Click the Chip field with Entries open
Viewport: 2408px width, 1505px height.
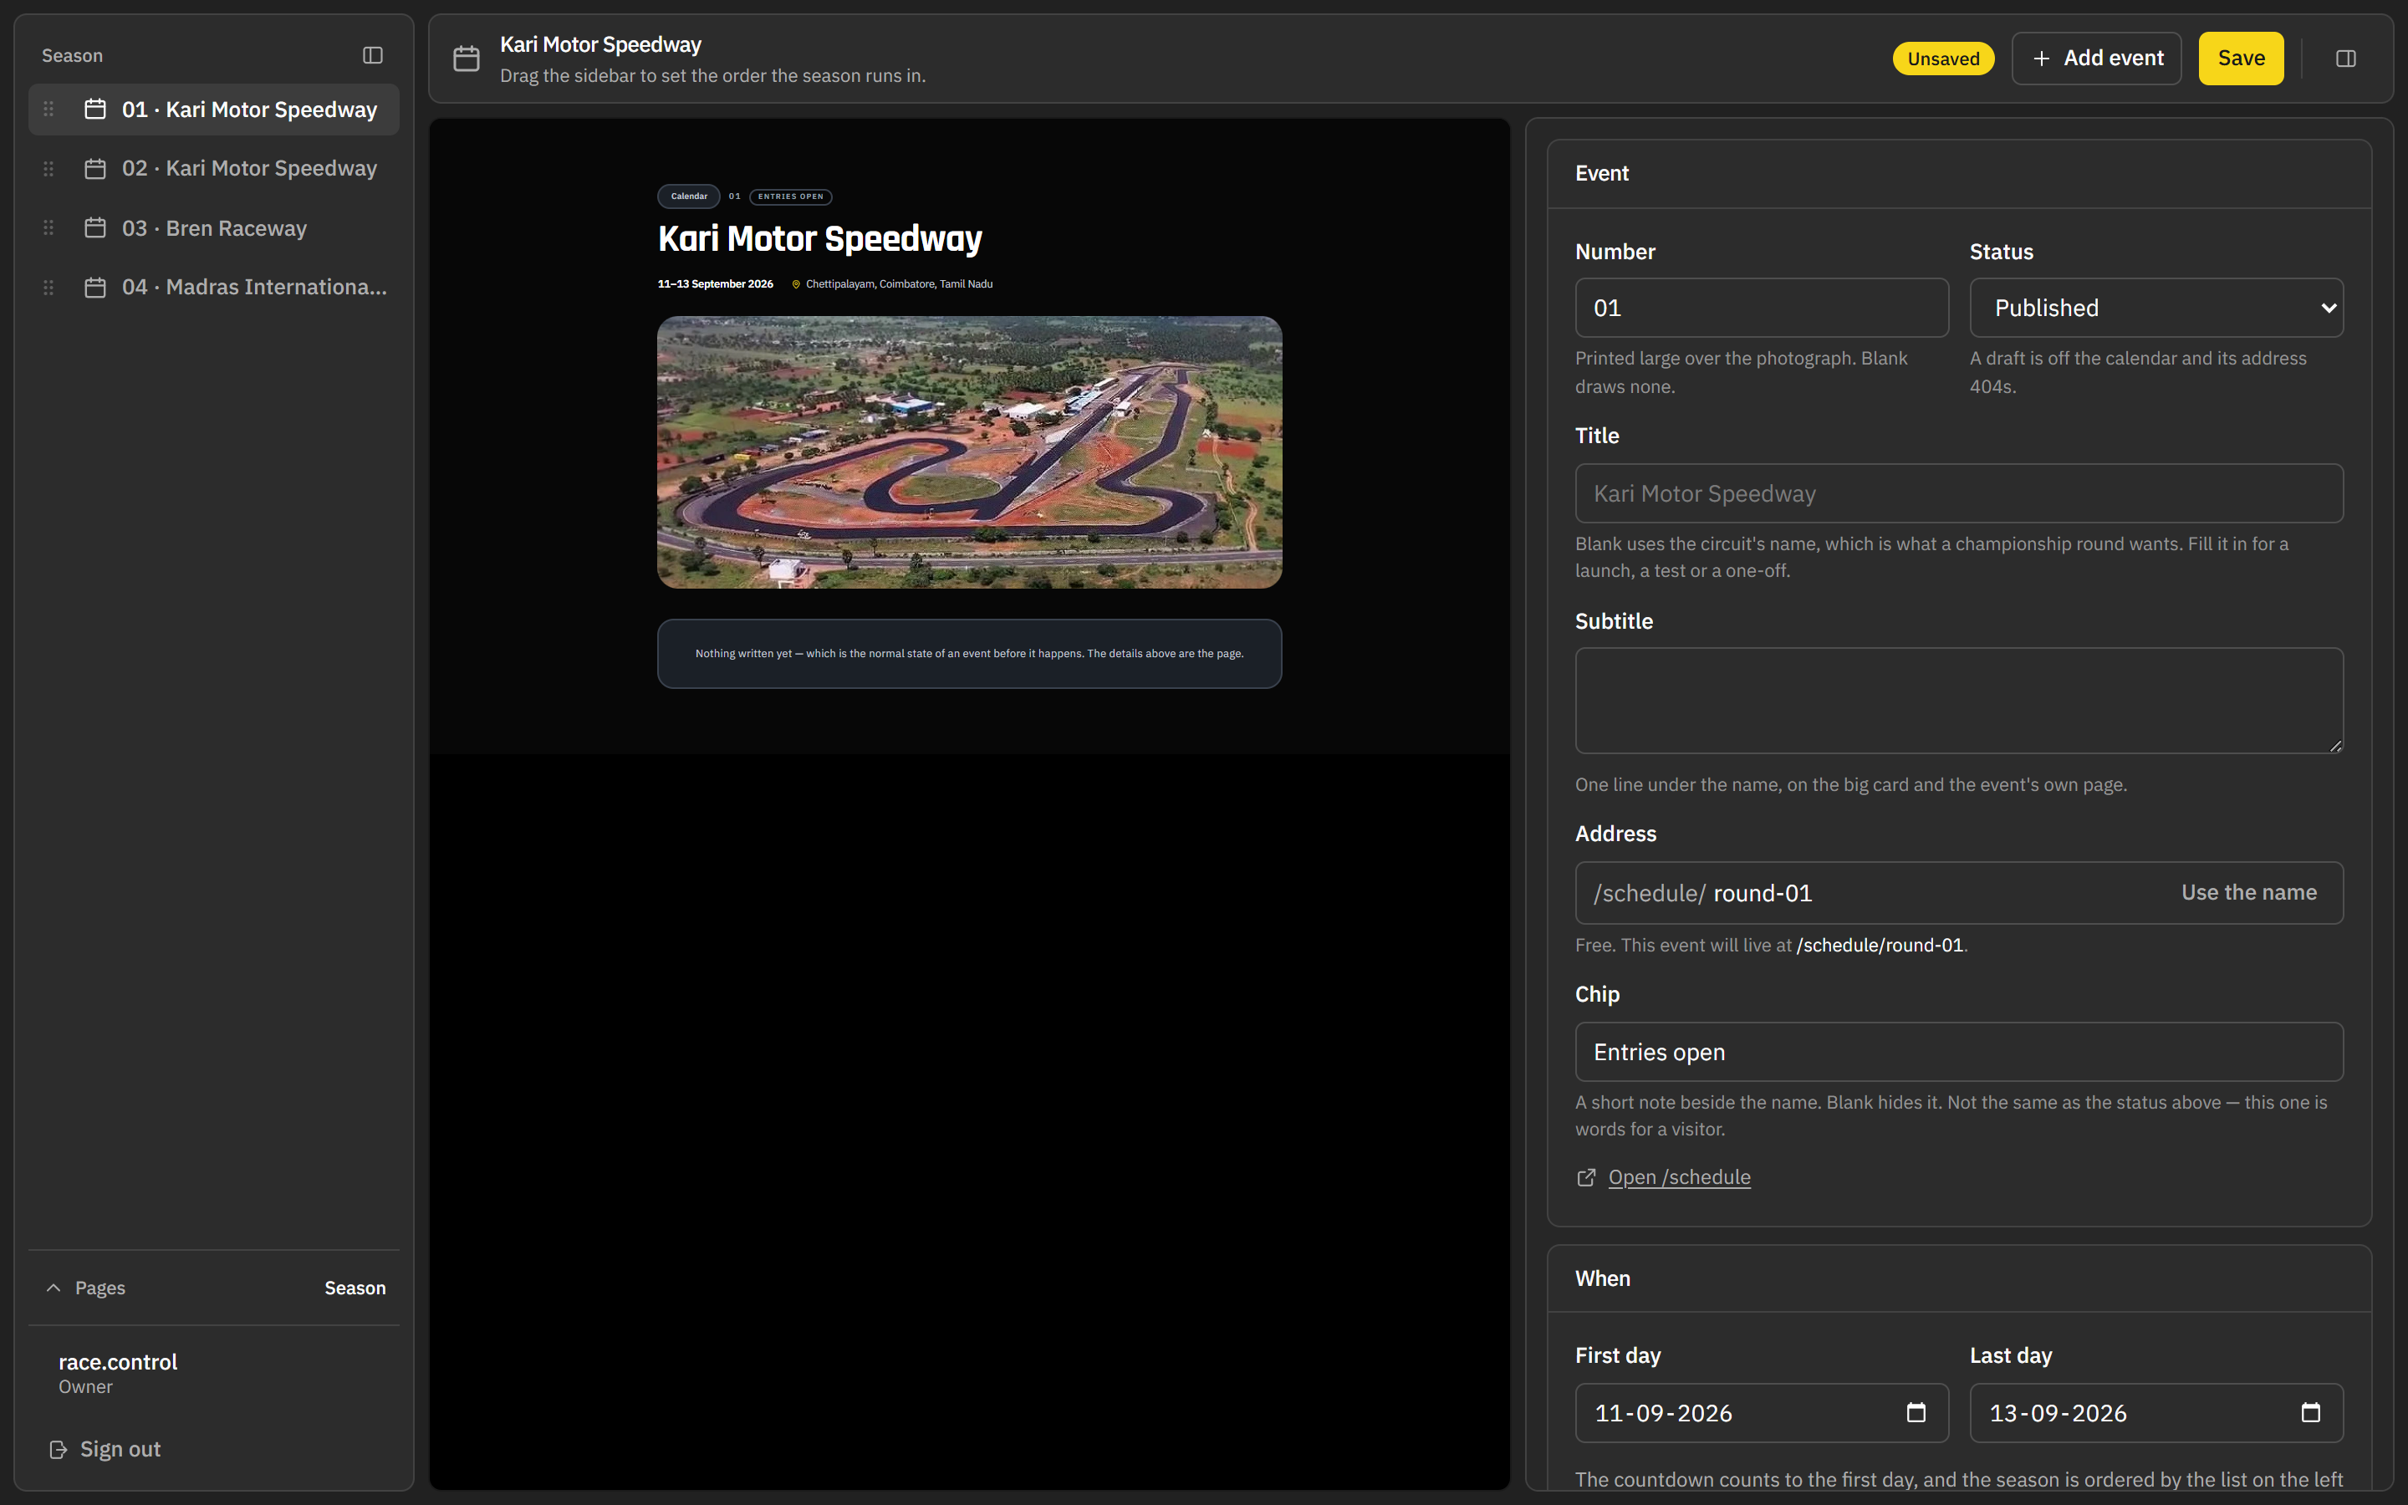coord(1959,1052)
